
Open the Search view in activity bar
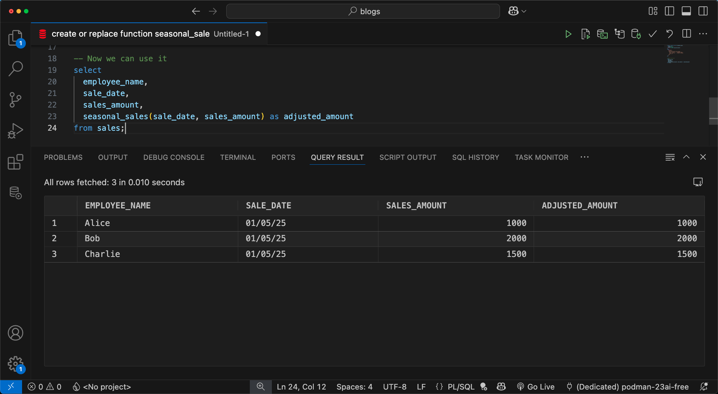(x=15, y=68)
